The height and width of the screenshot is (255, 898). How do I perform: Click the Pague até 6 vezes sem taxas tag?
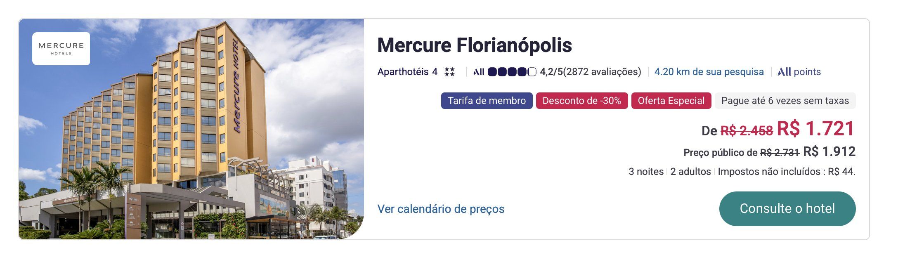click(785, 101)
